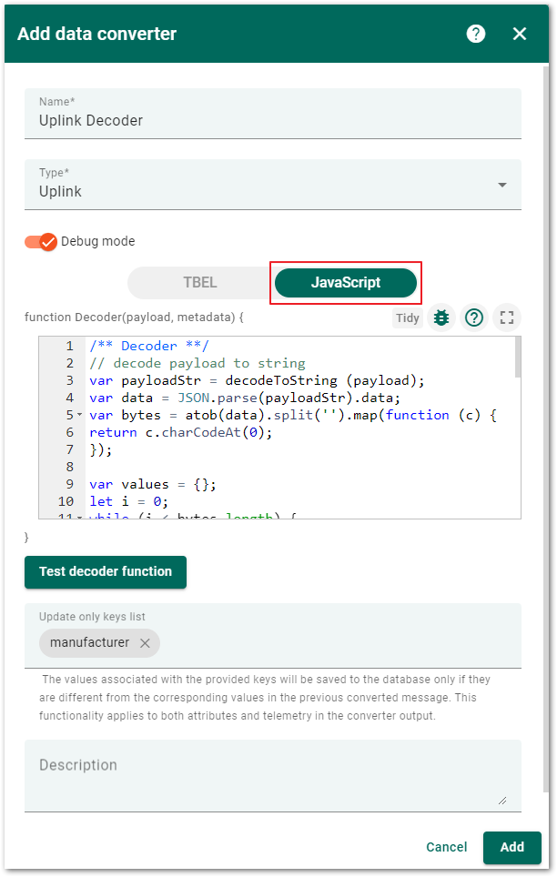Open decoder function help question icon
Image resolution: width=557 pixels, height=877 pixels.
point(473,318)
